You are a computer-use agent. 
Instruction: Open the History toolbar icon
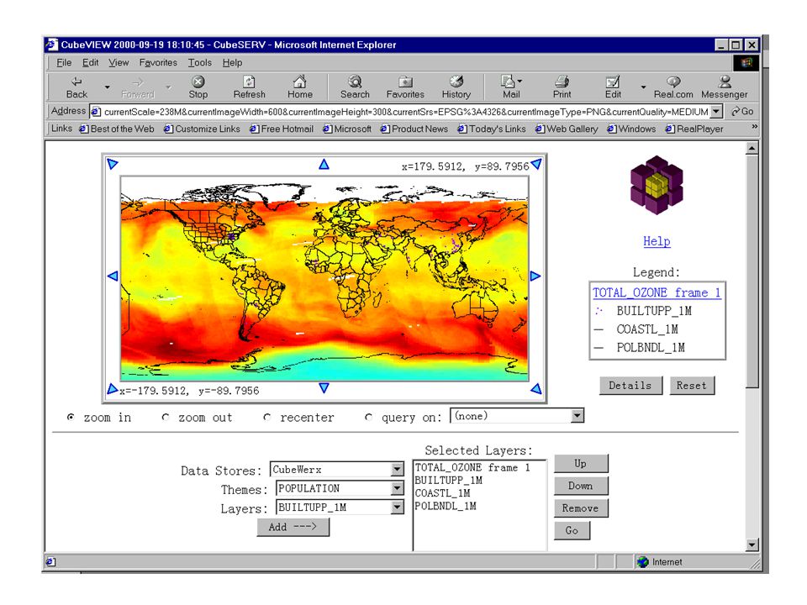coord(456,87)
